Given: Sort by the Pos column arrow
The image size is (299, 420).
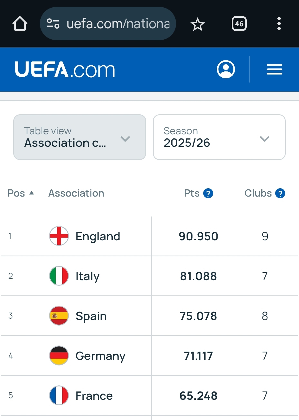Looking at the screenshot, I should tap(32, 193).
